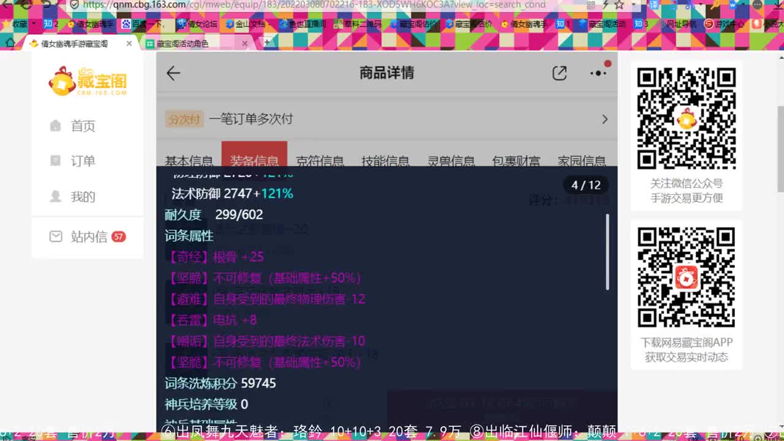
Task: Click the 【吞雷】电抗 +8 attribute
Action: (x=211, y=320)
